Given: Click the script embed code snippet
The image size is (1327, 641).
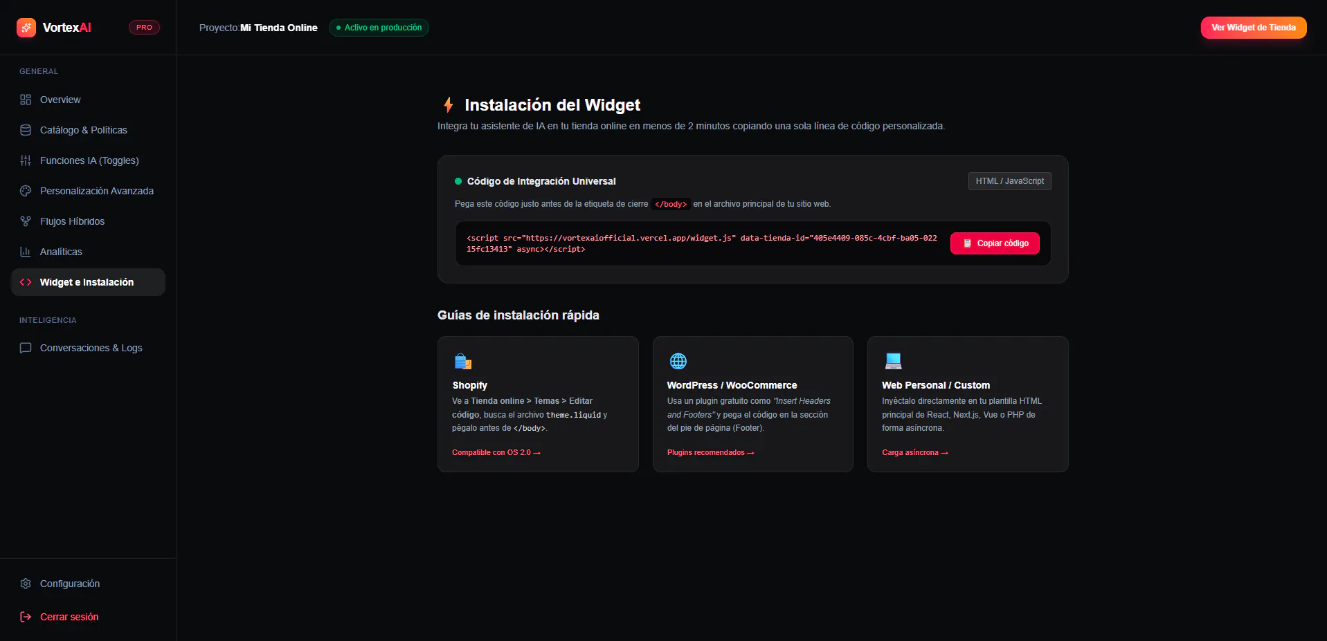Looking at the screenshot, I should (x=701, y=243).
